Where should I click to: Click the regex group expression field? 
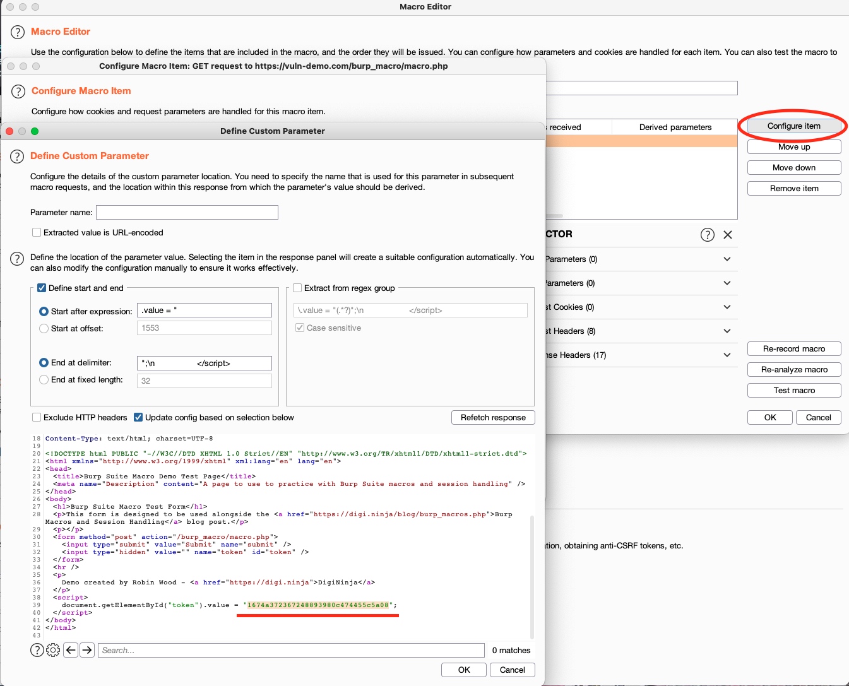click(x=410, y=310)
